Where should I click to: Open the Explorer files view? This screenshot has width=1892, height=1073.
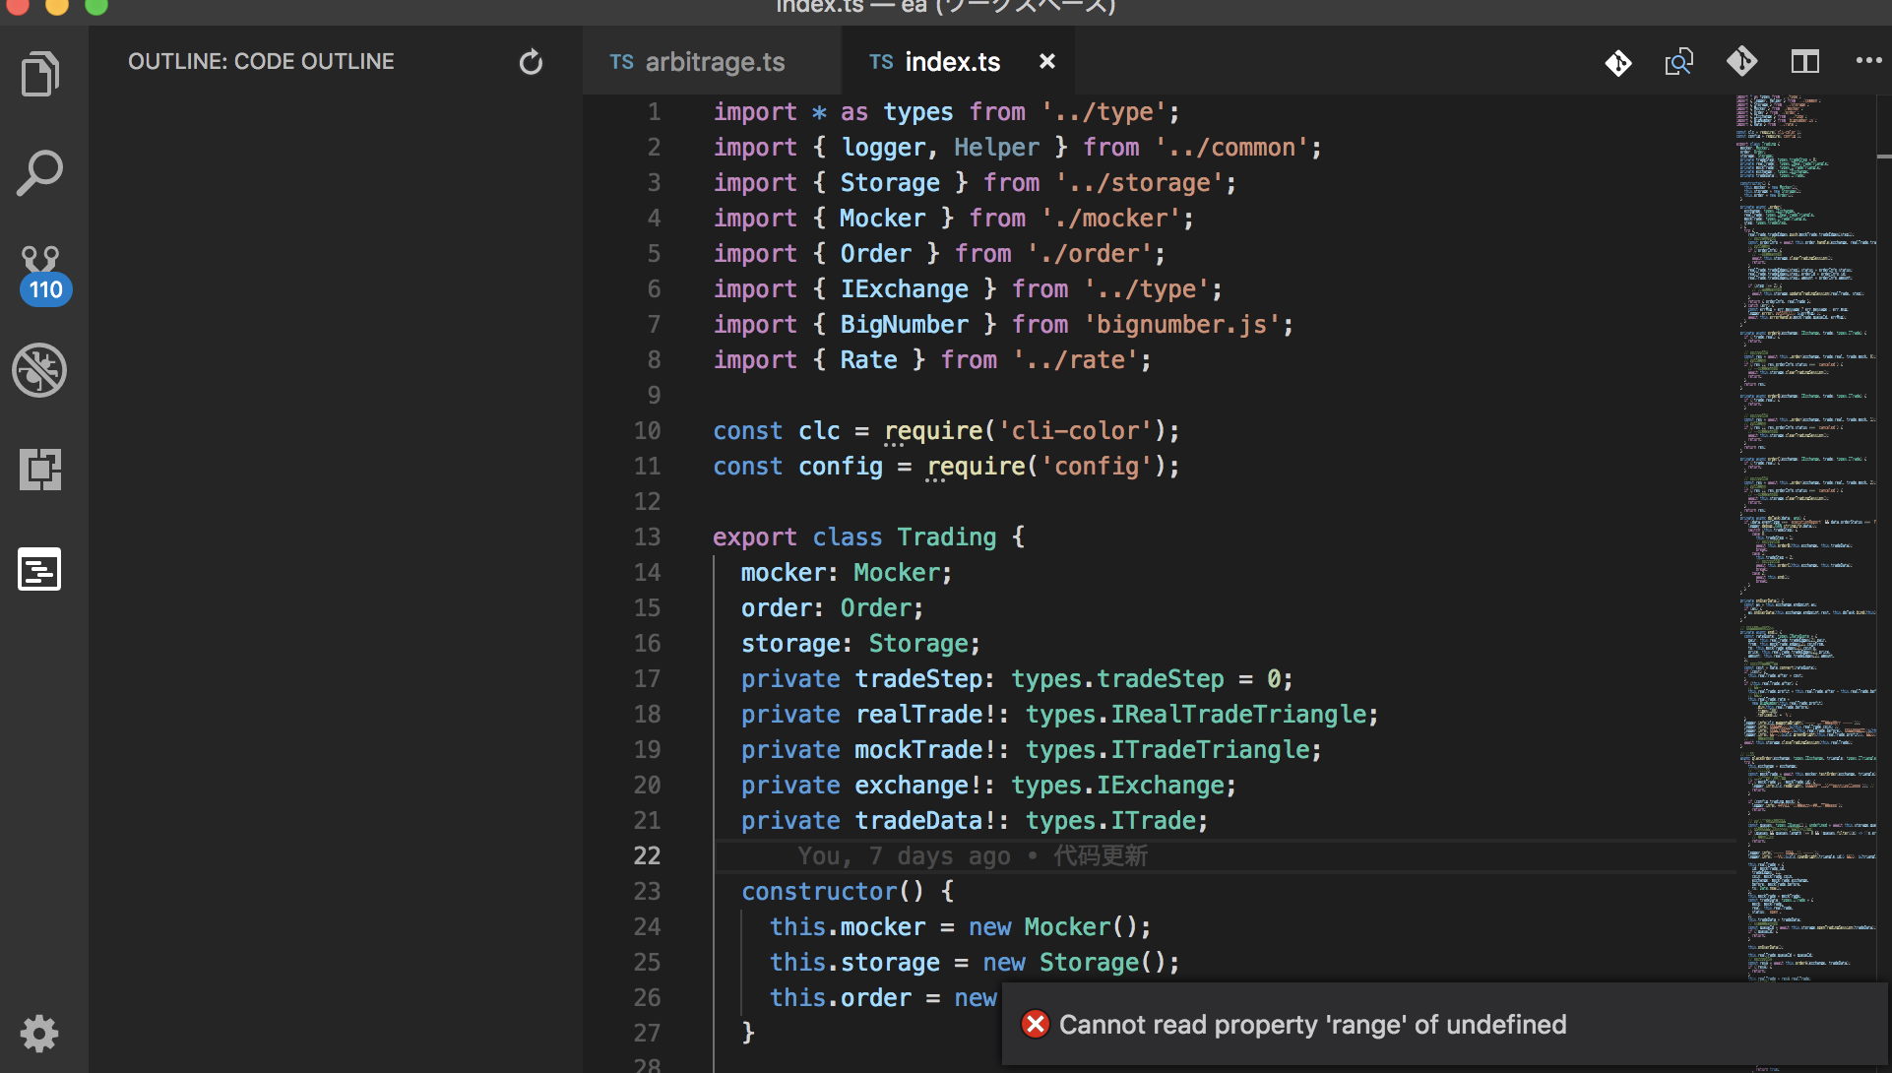point(39,75)
